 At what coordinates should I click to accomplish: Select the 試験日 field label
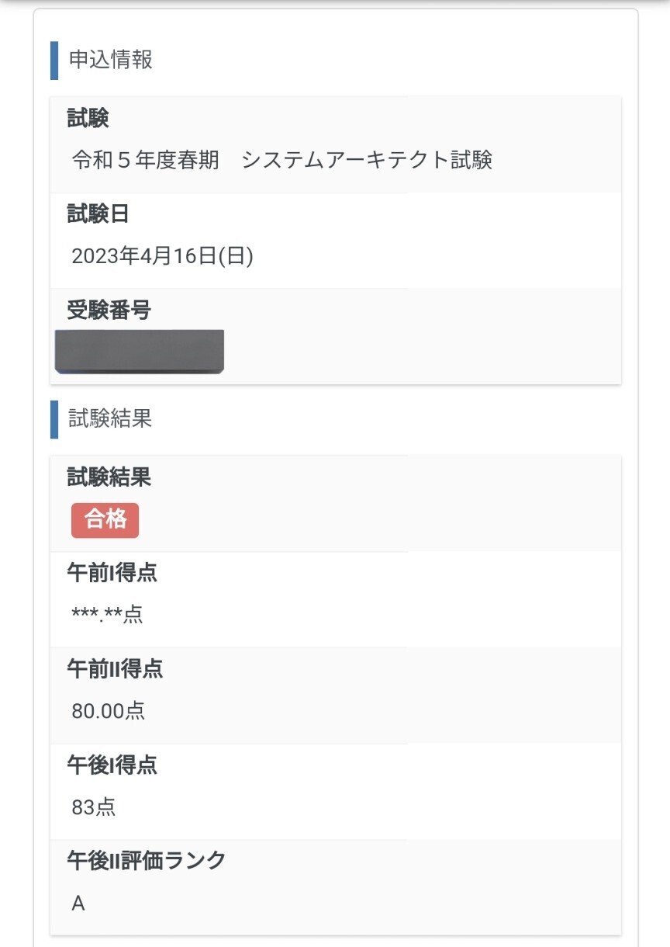[x=98, y=214]
